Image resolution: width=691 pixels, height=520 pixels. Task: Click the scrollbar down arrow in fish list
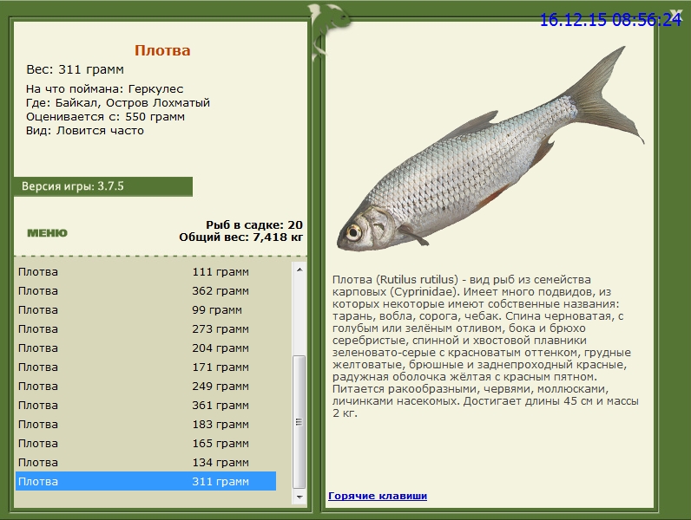tap(299, 497)
